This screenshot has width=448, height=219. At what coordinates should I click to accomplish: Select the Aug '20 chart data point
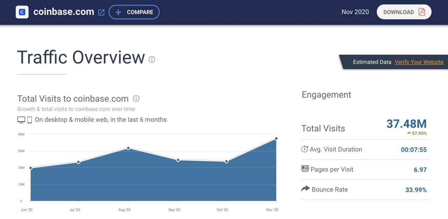pos(128,148)
